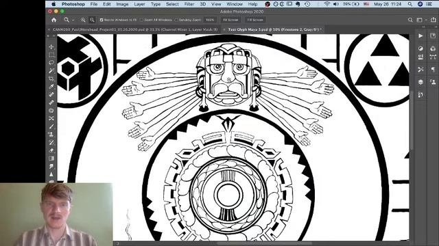This screenshot has height=246, width=439.
Task: Open the Select menu
Action: 172,4
